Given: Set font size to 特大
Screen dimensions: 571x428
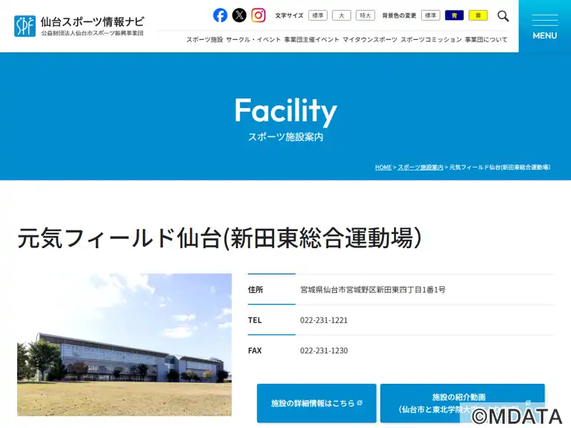Looking at the screenshot, I should tap(365, 15).
